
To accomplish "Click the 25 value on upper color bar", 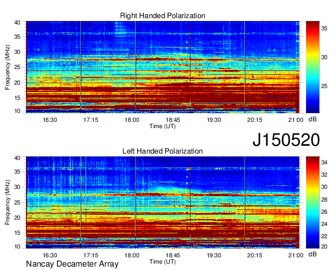I will [324, 86].
